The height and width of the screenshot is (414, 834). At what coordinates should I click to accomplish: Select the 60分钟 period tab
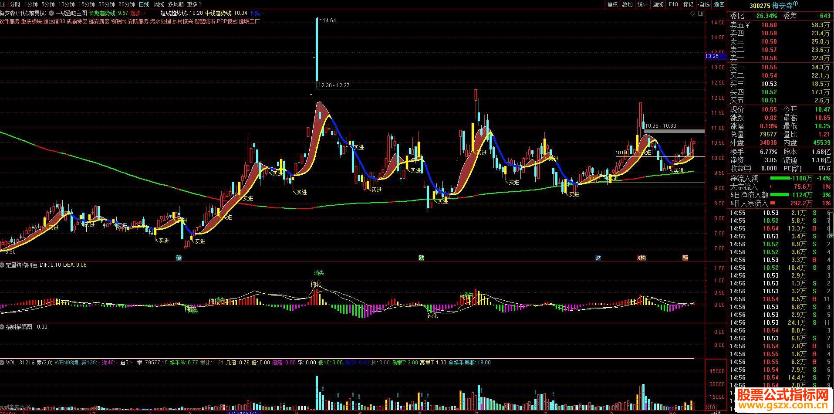coord(127,4)
